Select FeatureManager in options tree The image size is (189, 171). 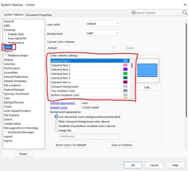[14, 89]
